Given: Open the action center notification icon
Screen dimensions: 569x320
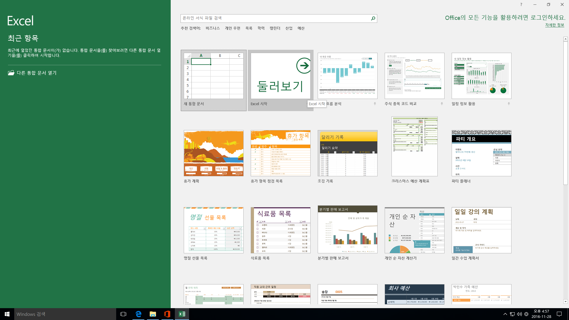Looking at the screenshot, I should click(x=559, y=314).
